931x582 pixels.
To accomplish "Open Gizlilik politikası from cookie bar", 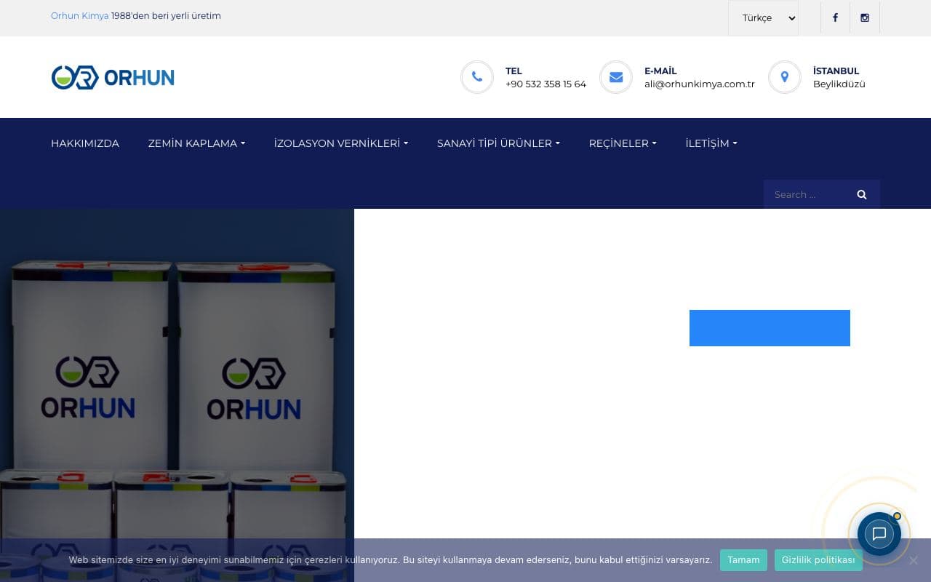I will click(x=818, y=560).
